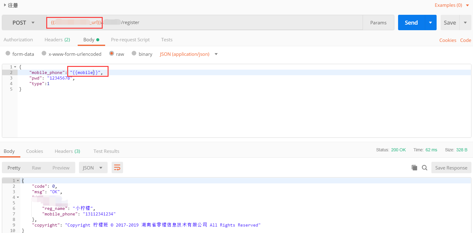Collapse the response JSON at line 1

[x=18, y=181]
